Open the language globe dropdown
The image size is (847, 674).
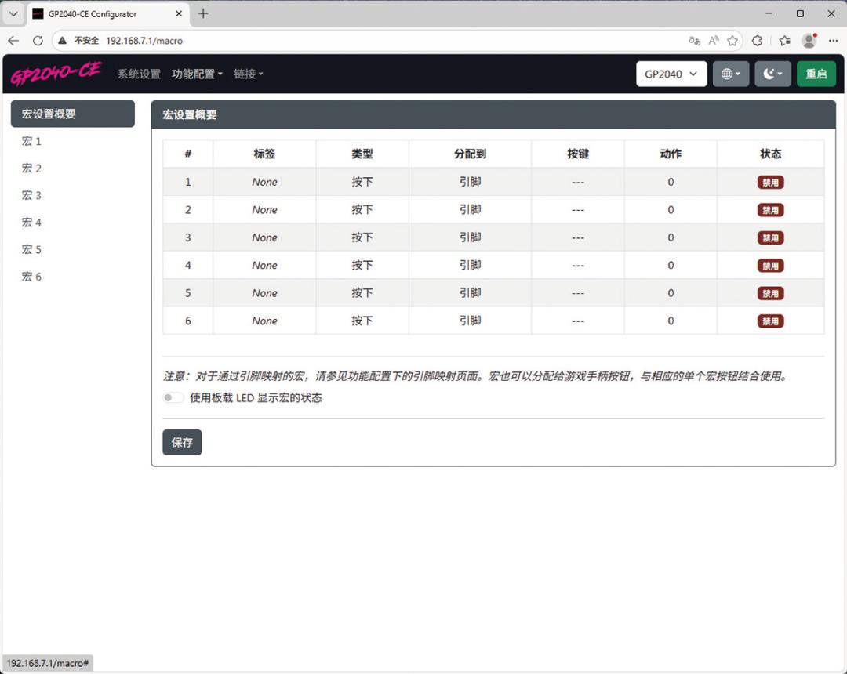tap(730, 74)
